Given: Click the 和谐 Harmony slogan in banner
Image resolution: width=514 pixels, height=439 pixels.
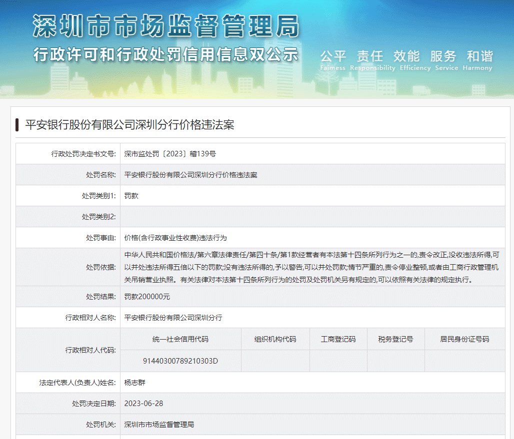Looking at the screenshot, I should pos(479,59).
